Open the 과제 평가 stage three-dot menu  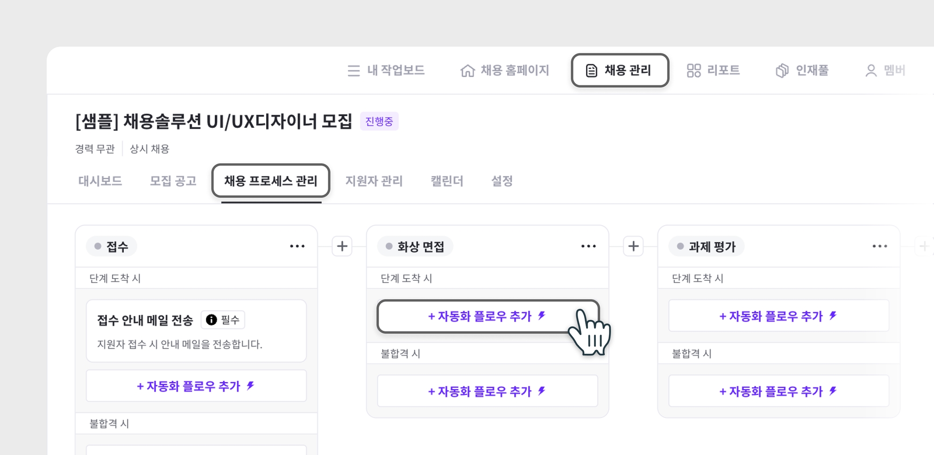(x=880, y=246)
